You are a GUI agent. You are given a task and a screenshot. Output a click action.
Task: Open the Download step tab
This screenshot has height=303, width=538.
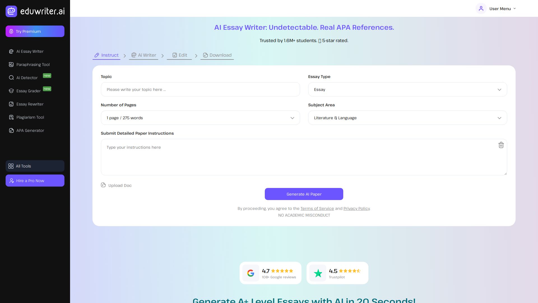pos(217,55)
